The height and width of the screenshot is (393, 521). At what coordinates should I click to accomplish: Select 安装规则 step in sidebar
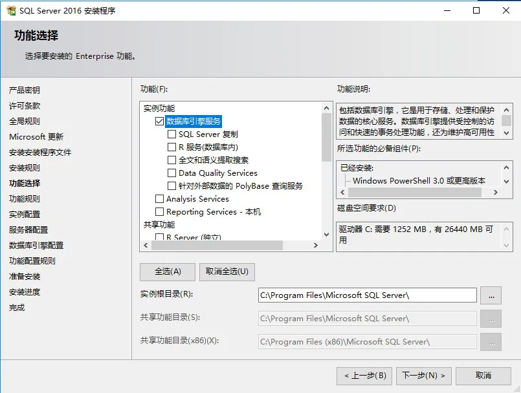(24, 168)
